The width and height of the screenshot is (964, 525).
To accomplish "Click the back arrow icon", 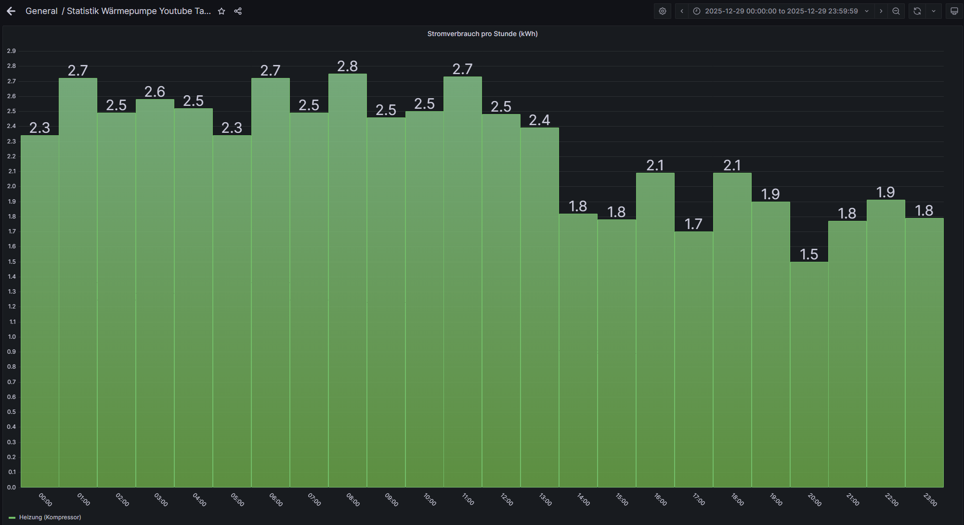I will click(11, 11).
